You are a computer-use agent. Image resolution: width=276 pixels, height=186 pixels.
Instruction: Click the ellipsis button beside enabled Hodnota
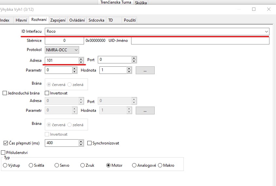(x=145, y=70)
